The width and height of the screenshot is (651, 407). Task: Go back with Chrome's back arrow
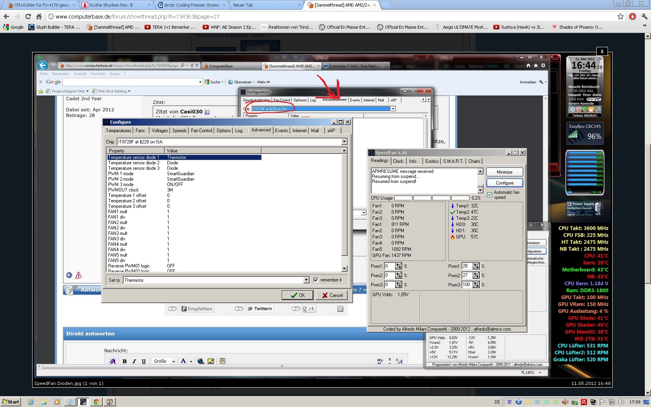pos(6,17)
